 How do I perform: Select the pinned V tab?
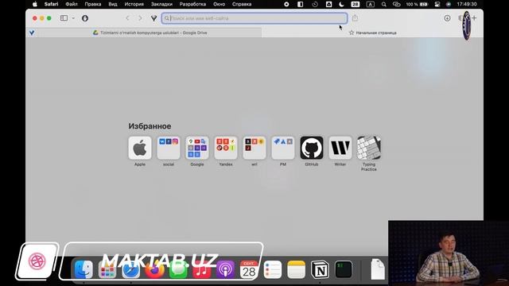[32, 33]
